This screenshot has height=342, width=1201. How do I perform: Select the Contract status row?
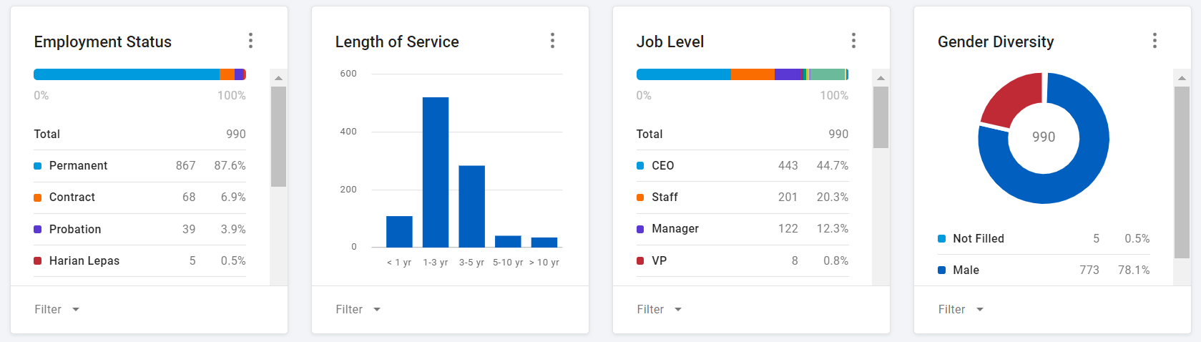(x=139, y=197)
